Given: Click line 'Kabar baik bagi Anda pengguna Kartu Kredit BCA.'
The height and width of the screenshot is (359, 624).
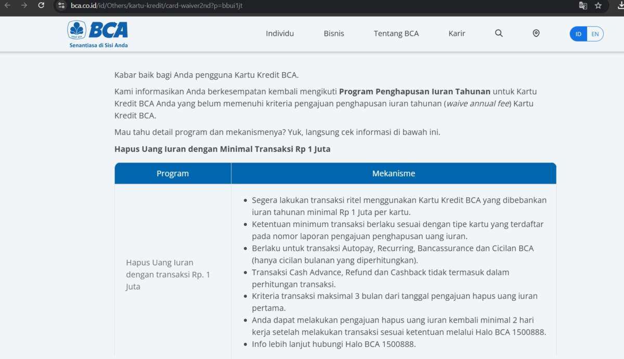Looking at the screenshot, I should click(206, 75).
